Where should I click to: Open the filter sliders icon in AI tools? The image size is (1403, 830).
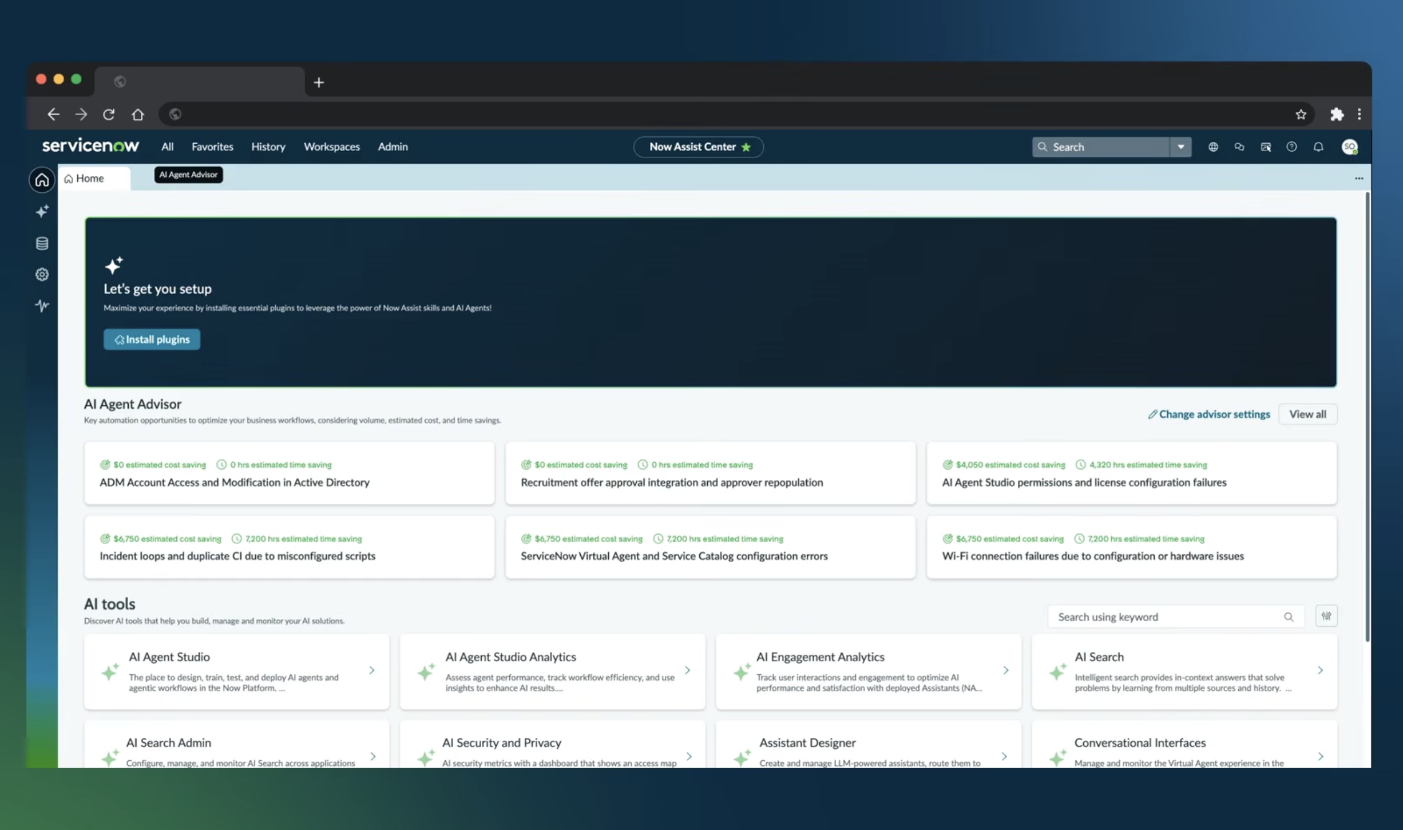pos(1326,616)
